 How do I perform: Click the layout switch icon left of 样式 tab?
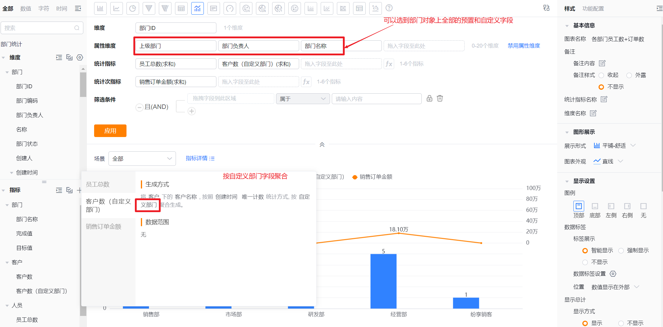(546, 8)
